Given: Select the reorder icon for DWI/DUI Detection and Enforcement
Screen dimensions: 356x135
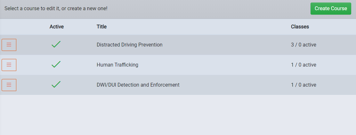Looking at the screenshot, I should point(9,85).
